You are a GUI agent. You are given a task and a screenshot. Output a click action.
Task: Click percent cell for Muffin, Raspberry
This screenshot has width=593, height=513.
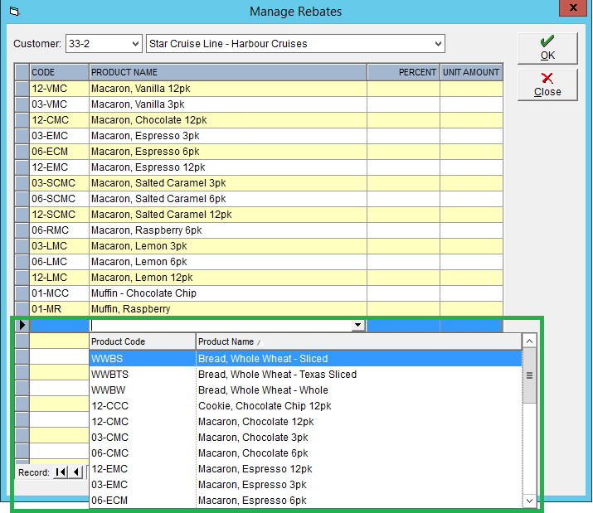coord(404,309)
